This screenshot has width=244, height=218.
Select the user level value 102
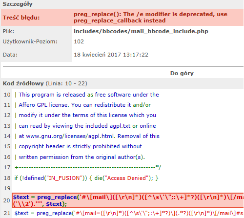coord(79,41)
